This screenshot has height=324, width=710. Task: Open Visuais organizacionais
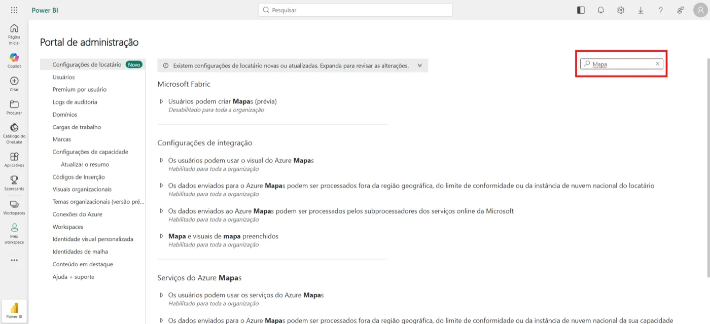click(x=82, y=189)
